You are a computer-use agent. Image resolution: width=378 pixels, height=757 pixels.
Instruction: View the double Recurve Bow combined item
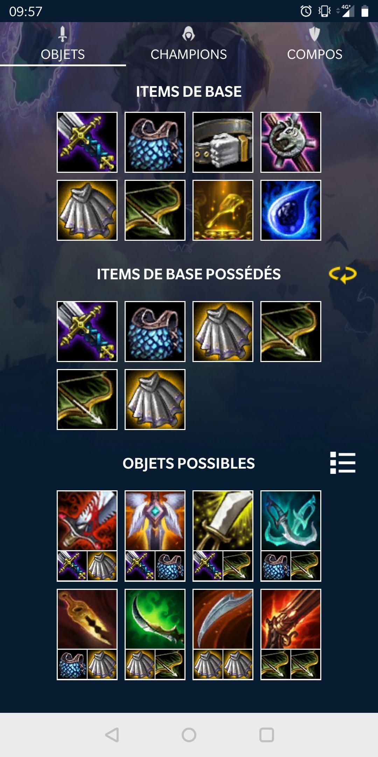point(291,634)
